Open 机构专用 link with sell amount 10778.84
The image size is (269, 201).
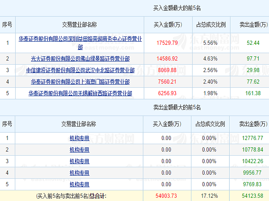click(x=79, y=150)
